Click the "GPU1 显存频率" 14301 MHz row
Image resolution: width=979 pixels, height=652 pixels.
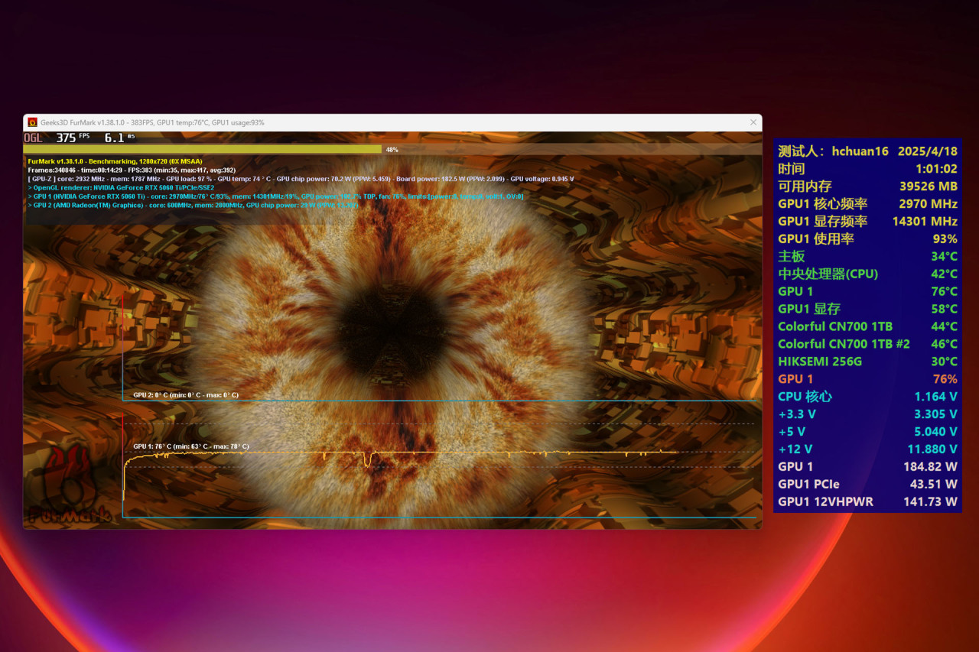pos(867,222)
